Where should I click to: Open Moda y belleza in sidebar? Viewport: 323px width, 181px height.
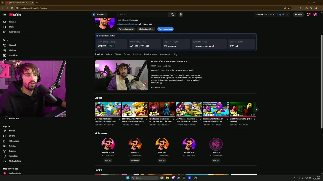click(14, 161)
